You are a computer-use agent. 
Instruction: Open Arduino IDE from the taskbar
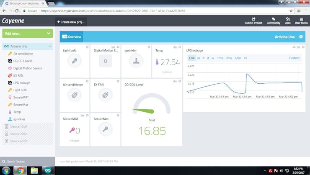coord(48,170)
